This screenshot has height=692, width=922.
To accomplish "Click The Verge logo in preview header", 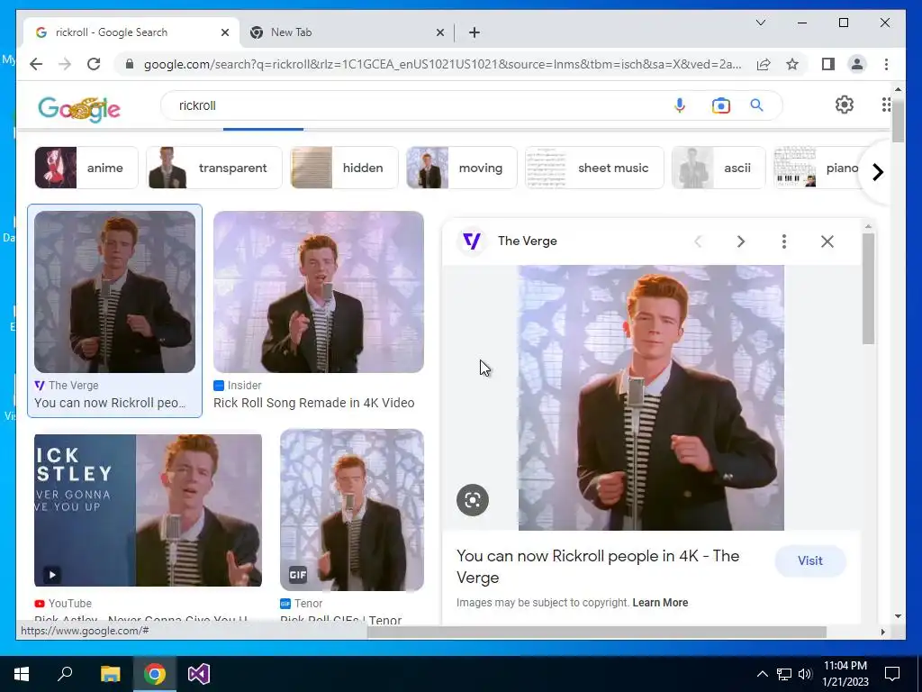I will click(472, 241).
